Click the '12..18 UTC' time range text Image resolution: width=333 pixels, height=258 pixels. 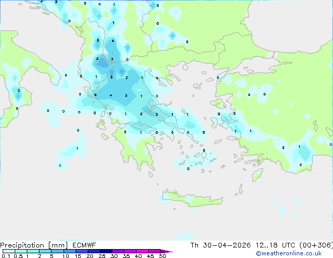tap(275, 245)
